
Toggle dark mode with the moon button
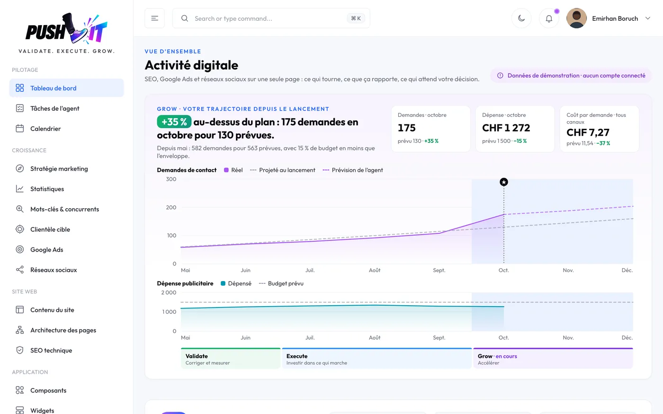(x=521, y=18)
